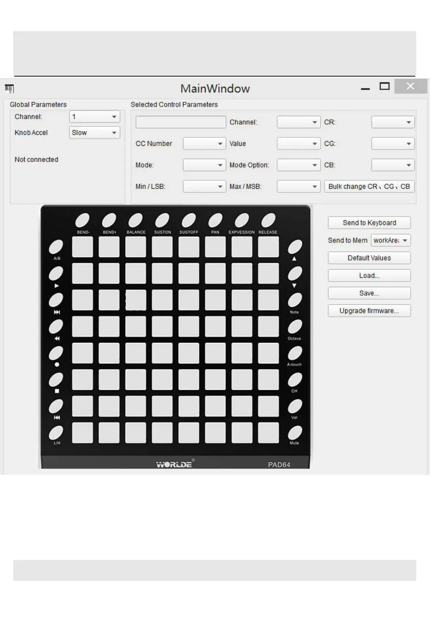This screenshot has height=617, width=436.
Task: Select the PAN knob
Action: (215, 221)
